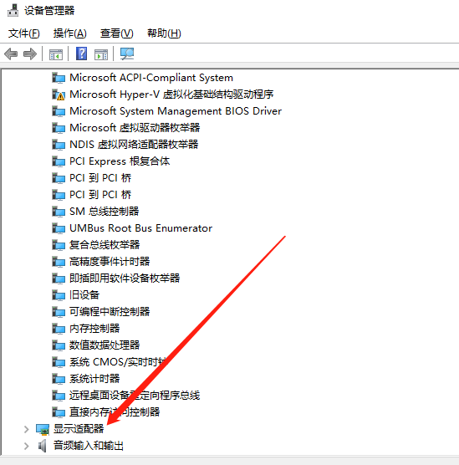Click icon beside 高精度事件计时器
The image size is (459, 465).
[x=59, y=262]
